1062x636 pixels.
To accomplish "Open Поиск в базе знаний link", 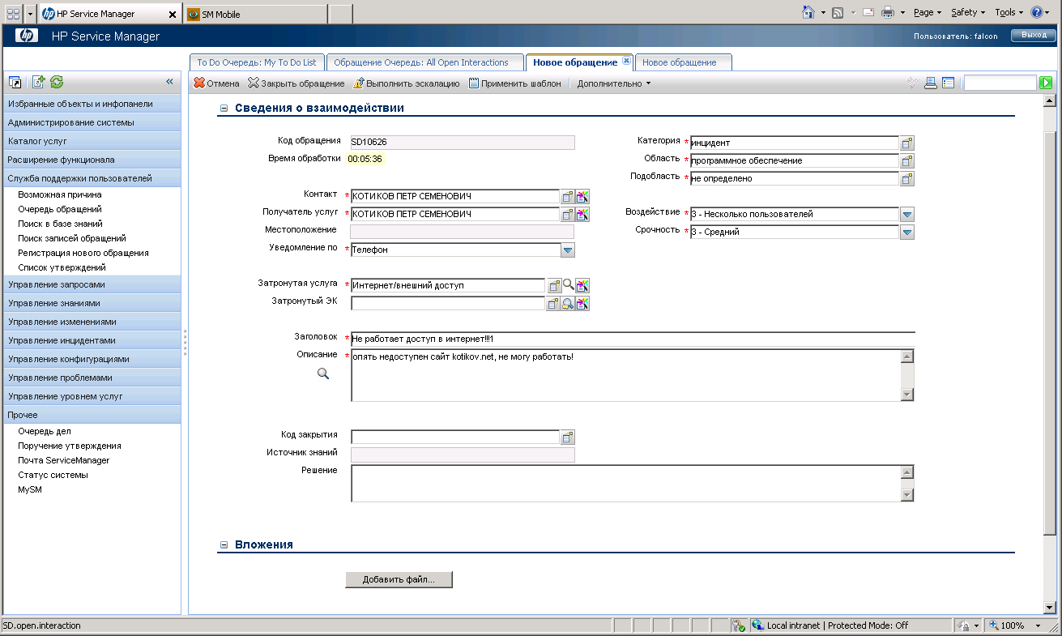I will [x=60, y=224].
